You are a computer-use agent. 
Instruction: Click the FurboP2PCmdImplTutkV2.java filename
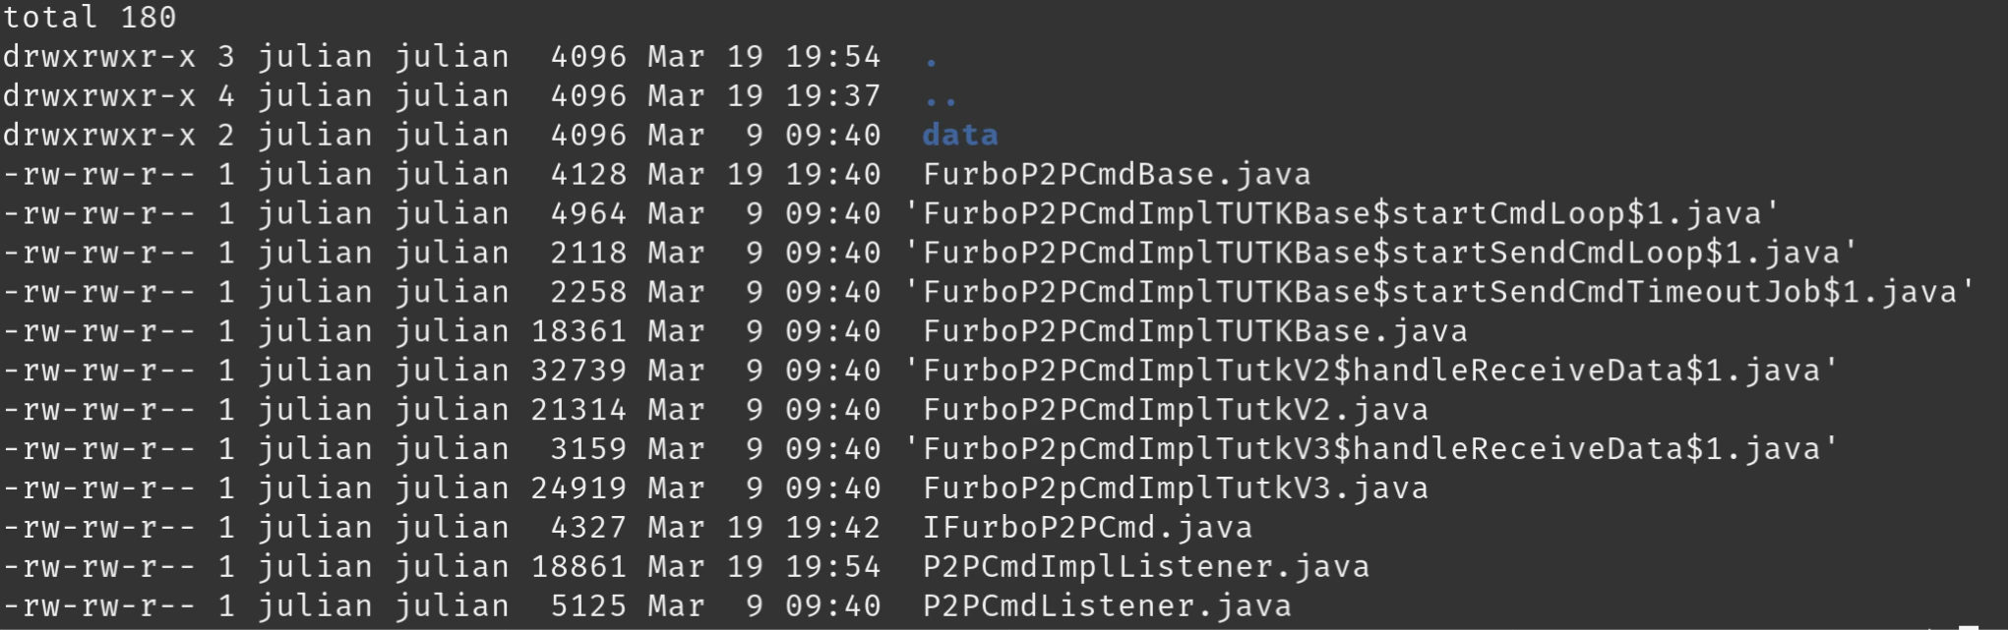point(1176,410)
